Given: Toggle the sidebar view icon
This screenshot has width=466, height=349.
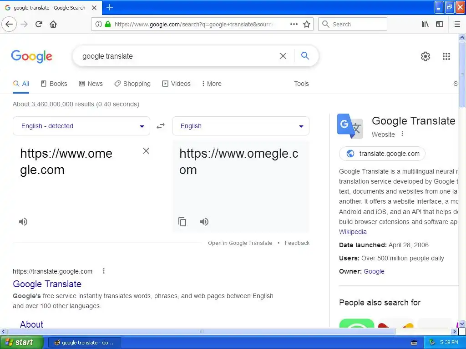Looking at the screenshot, I should click(440, 24).
